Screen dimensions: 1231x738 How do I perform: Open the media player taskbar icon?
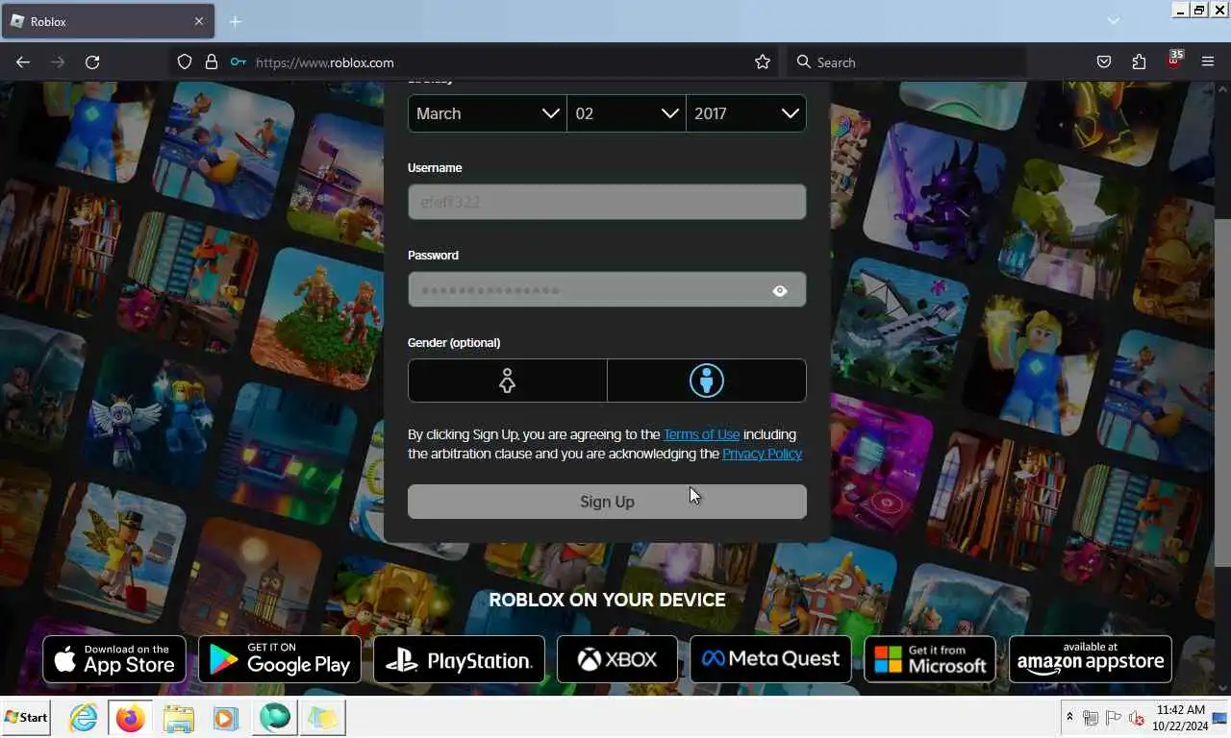pos(226,718)
